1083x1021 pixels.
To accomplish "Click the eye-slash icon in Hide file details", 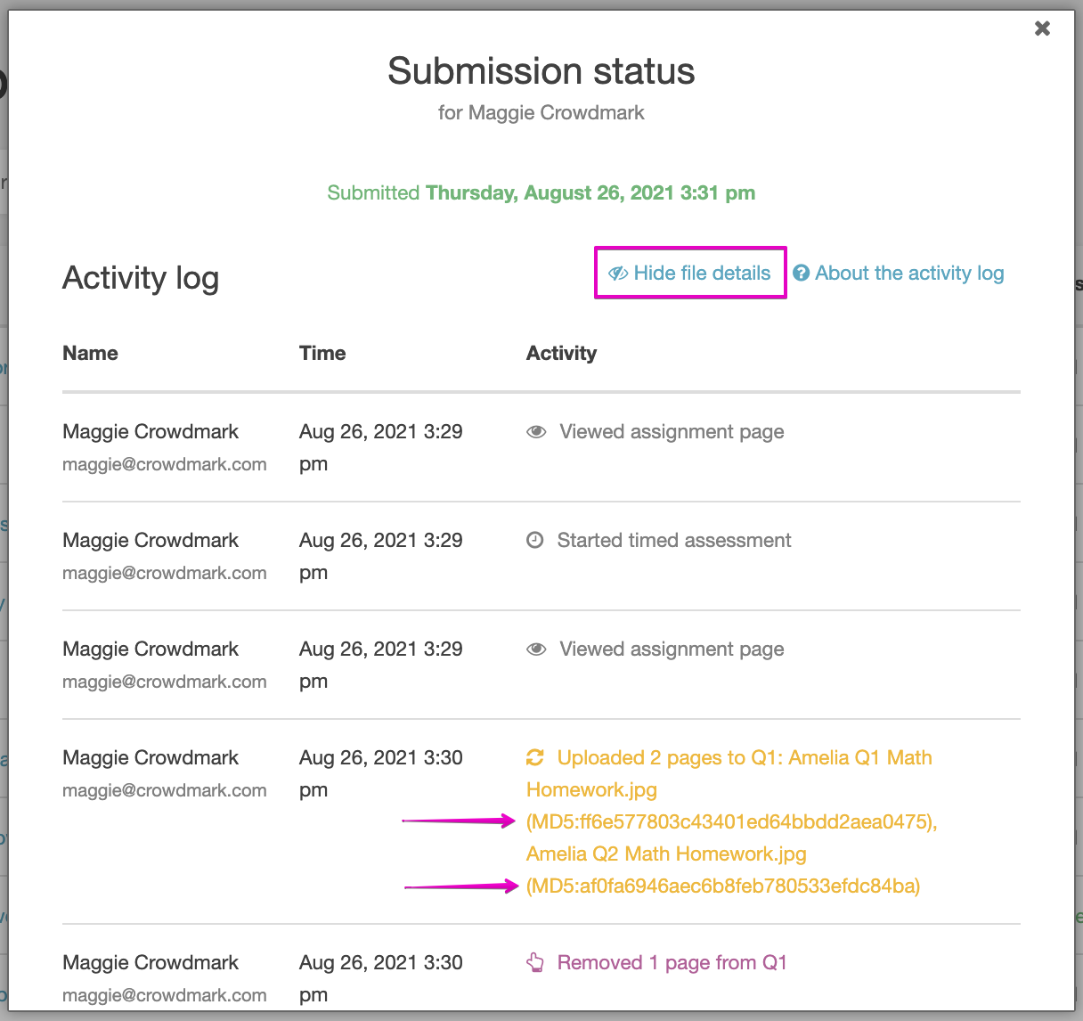I will coord(618,273).
